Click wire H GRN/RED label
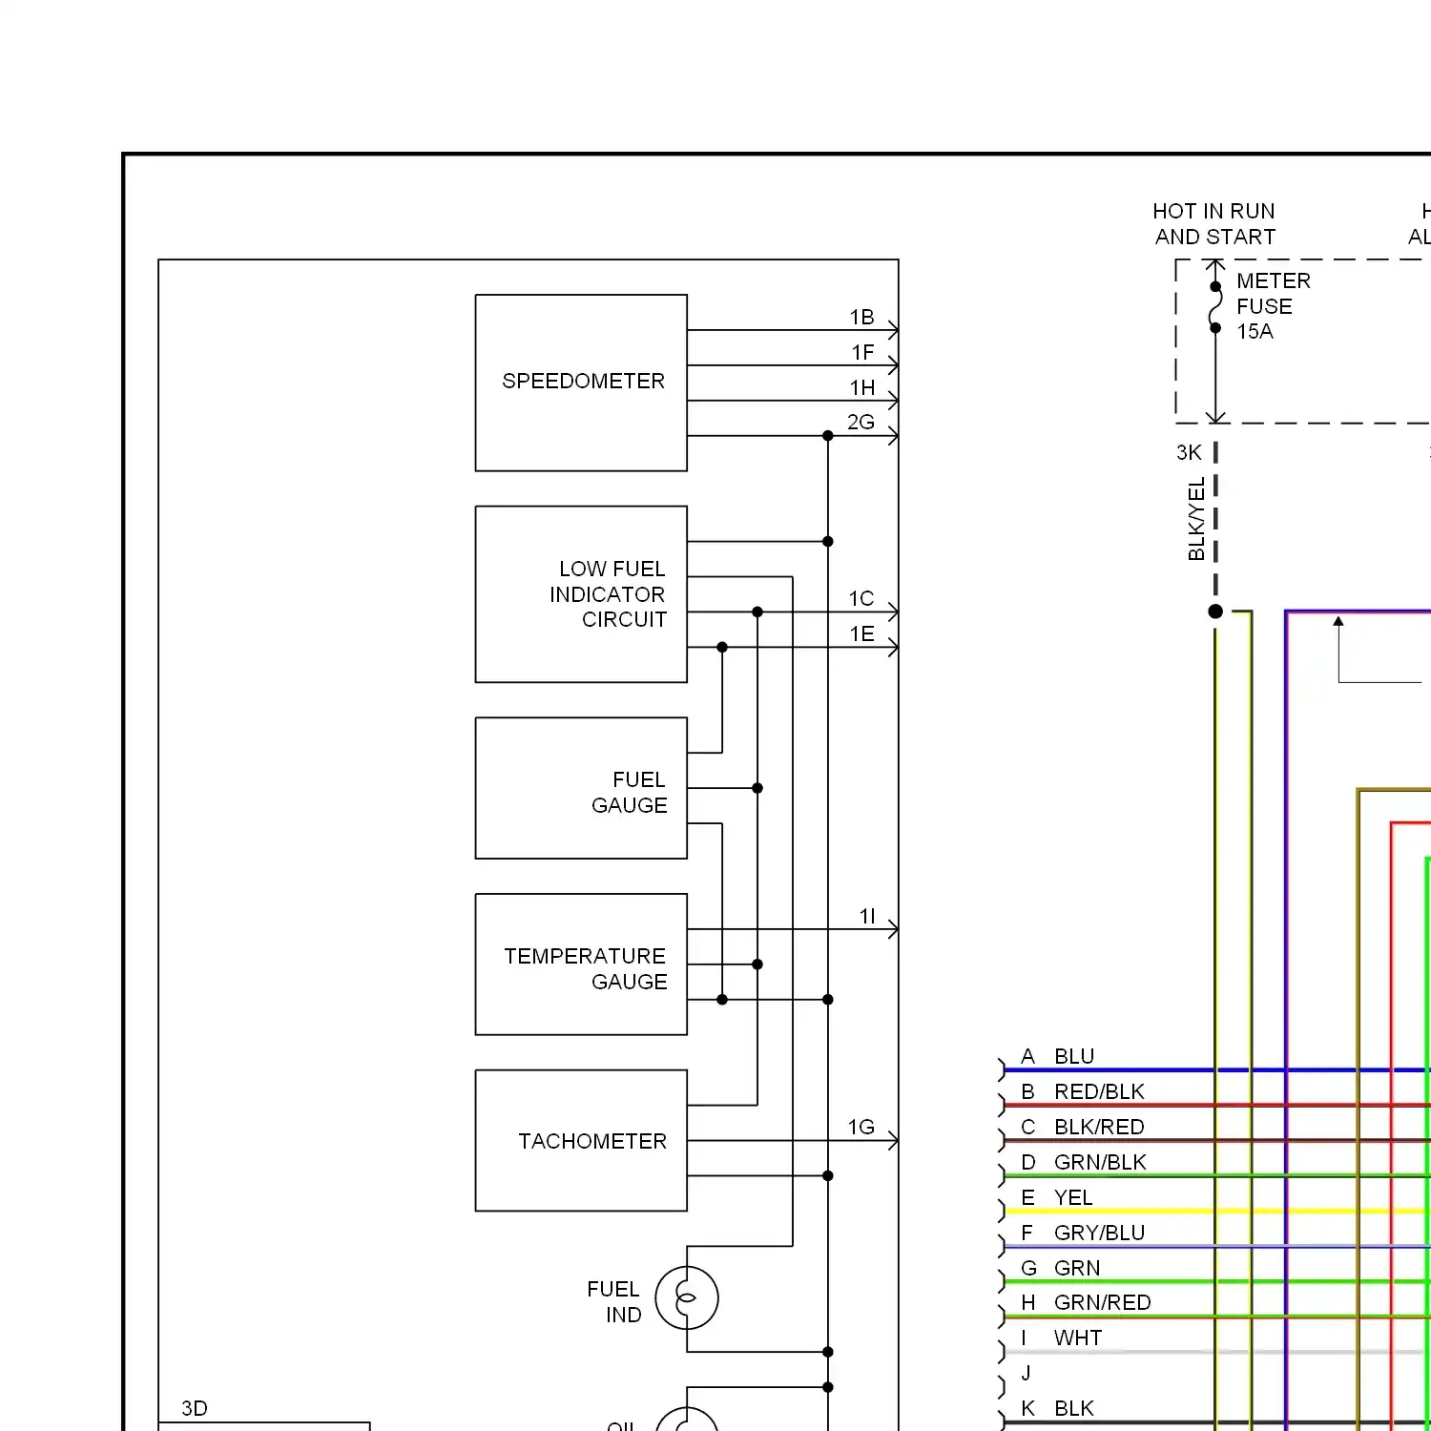The width and height of the screenshot is (1431, 1431). click(1086, 1302)
